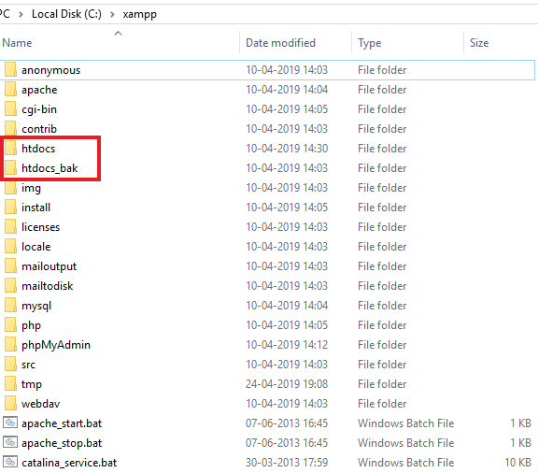538x473 pixels.
Task: Sort by the Size column header
Action: [x=479, y=43]
